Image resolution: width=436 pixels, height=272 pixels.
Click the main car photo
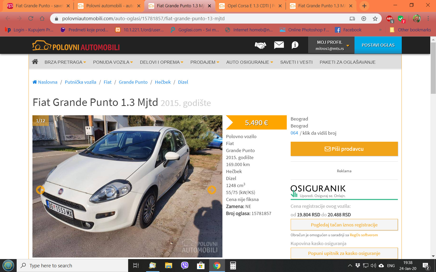pyautogui.click(x=127, y=186)
